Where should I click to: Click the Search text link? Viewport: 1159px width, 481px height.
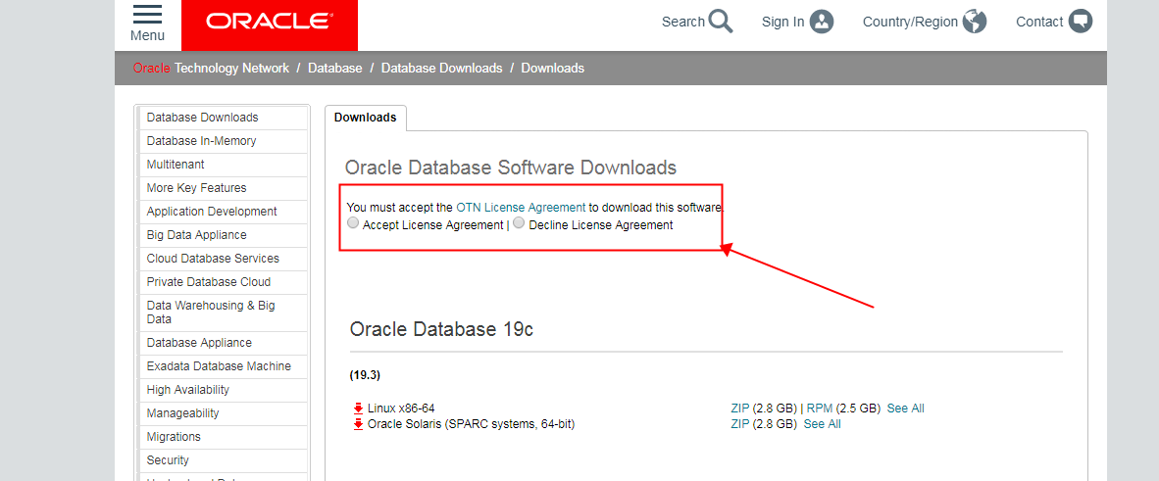[x=683, y=23]
